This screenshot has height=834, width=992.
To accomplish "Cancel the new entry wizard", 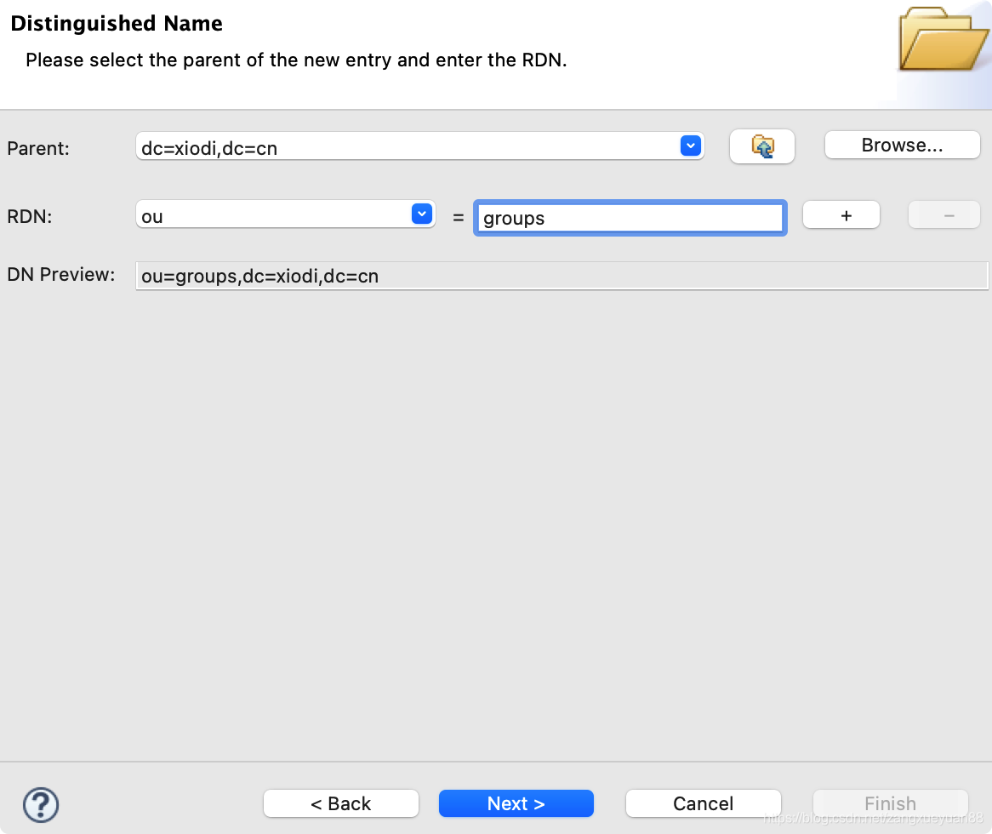I will click(703, 803).
